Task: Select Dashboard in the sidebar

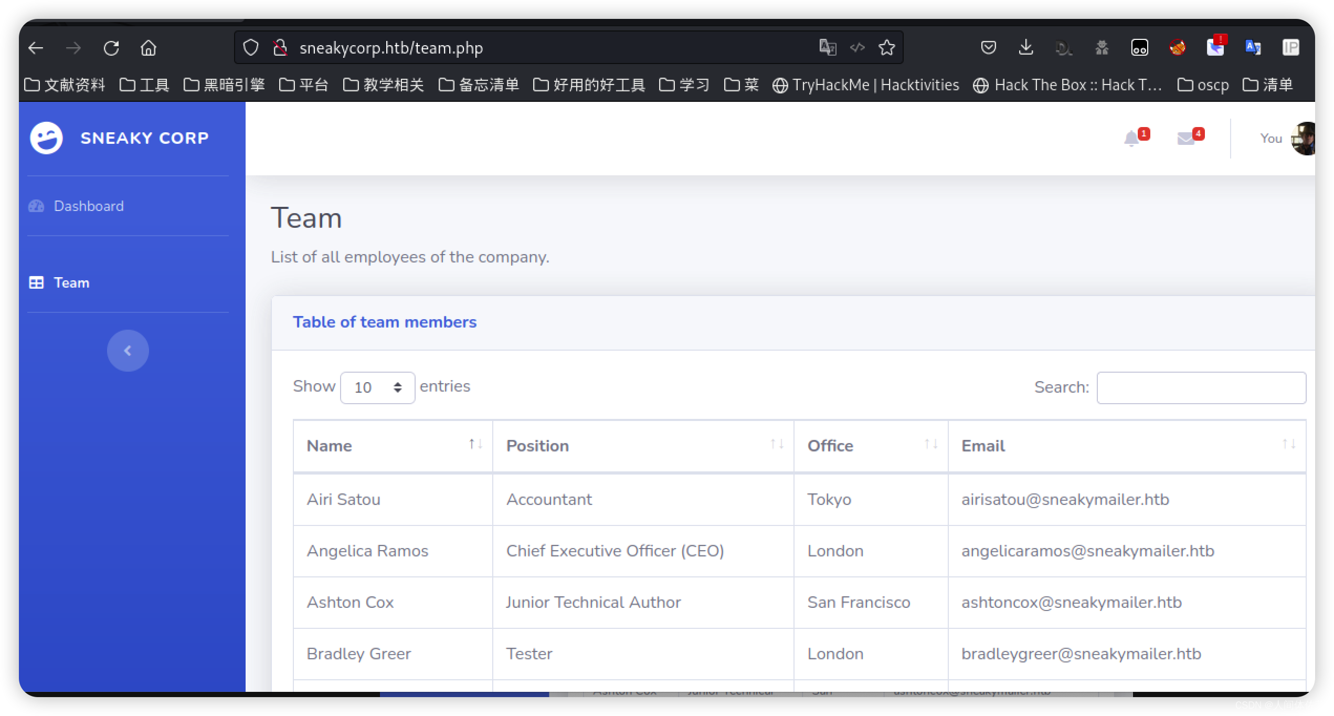Action: [x=88, y=206]
